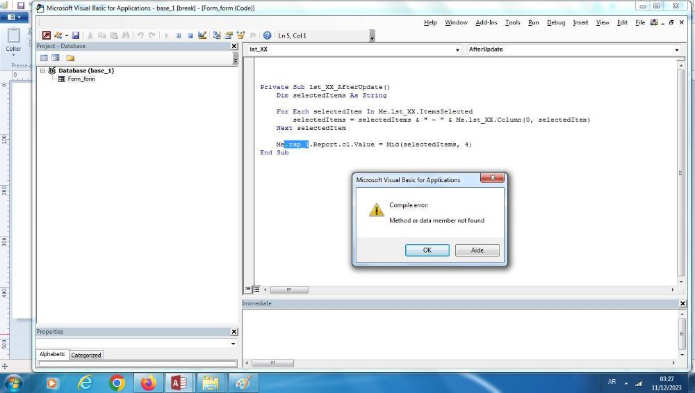The image size is (695, 393).
Task: Click View Object icon in Project pane
Action: [x=56, y=58]
